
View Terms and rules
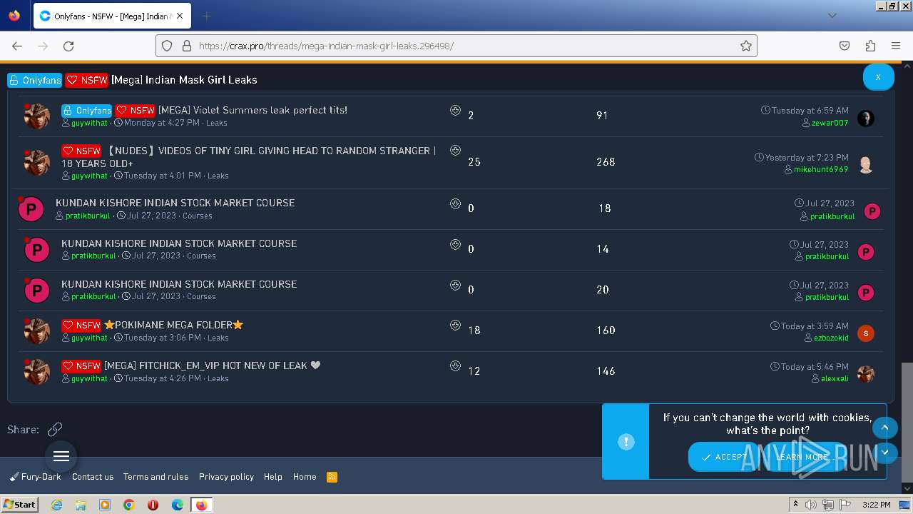pos(155,477)
